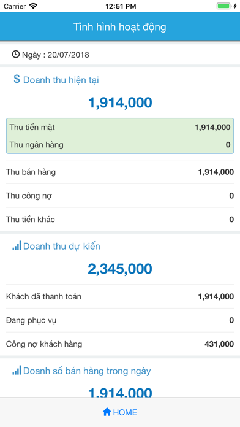Open the Thu ngân hàng row

(120, 145)
